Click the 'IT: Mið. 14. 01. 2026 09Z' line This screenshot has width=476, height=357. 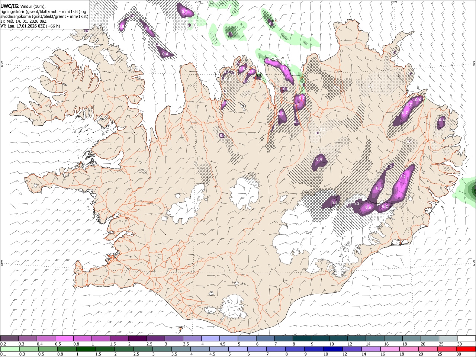(x=23, y=21)
